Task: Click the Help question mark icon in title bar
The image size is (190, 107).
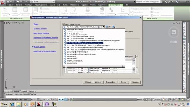Action: click(177, 2)
